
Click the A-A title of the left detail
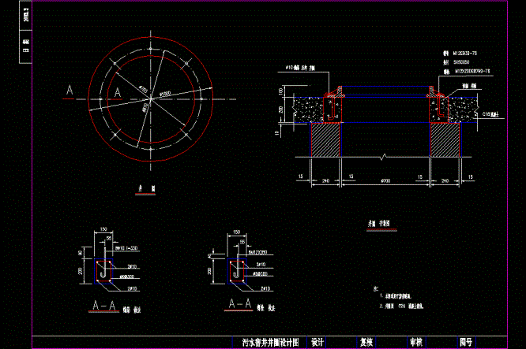(104, 306)
